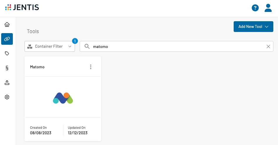Select the tools link icon in sidebar

(7, 39)
